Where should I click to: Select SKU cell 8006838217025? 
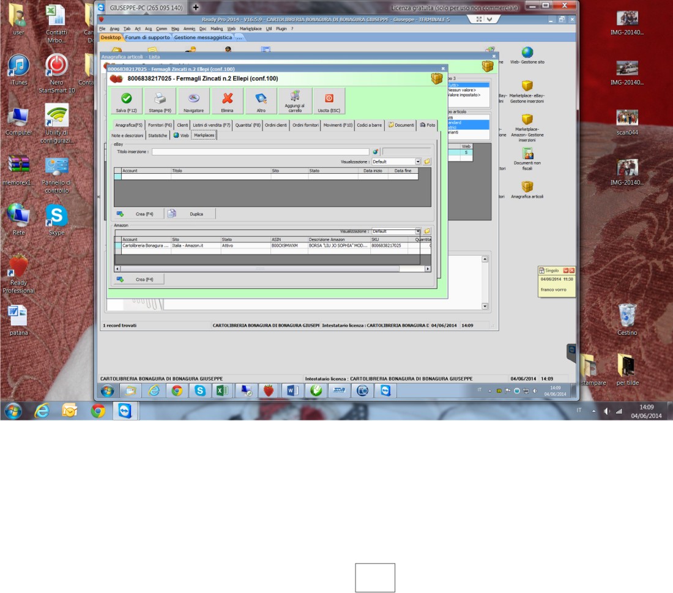tap(389, 245)
